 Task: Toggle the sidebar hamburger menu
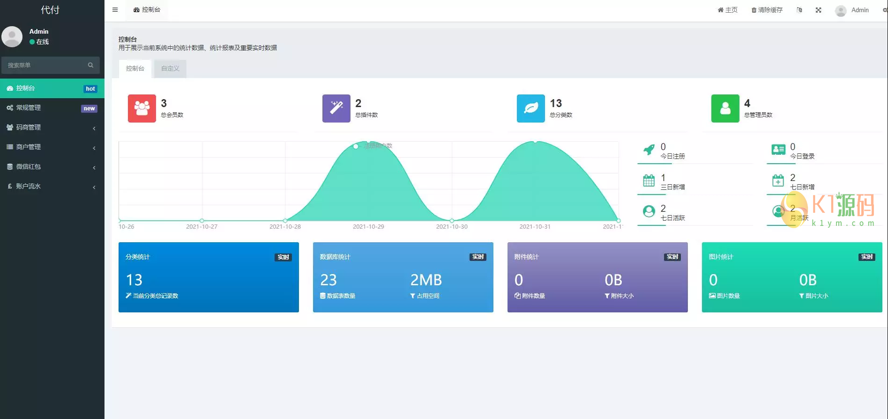pyautogui.click(x=115, y=10)
